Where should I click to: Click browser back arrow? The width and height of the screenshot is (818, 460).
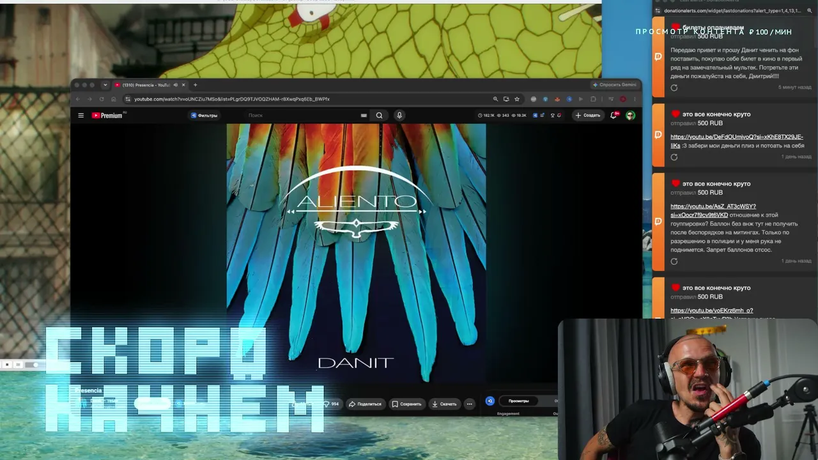click(78, 99)
